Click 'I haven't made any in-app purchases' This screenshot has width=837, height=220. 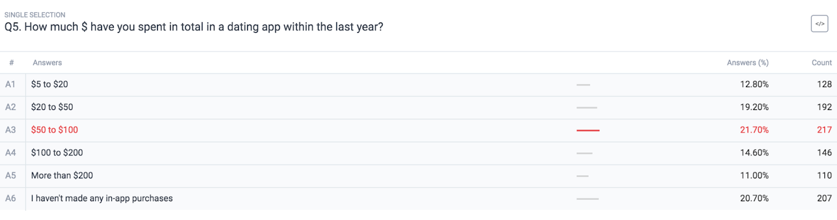[101, 199]
